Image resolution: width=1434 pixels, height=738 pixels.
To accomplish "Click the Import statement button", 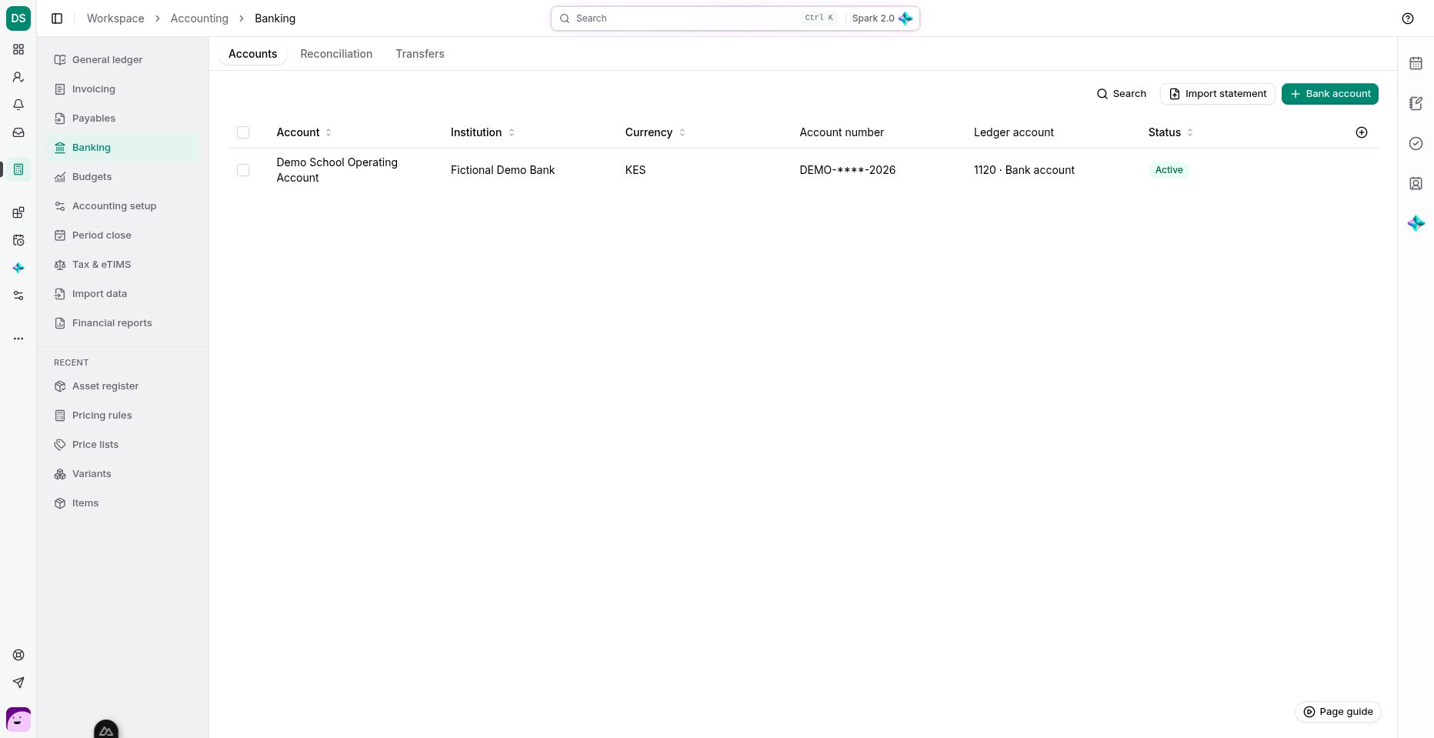I will tap(1217, 94).
